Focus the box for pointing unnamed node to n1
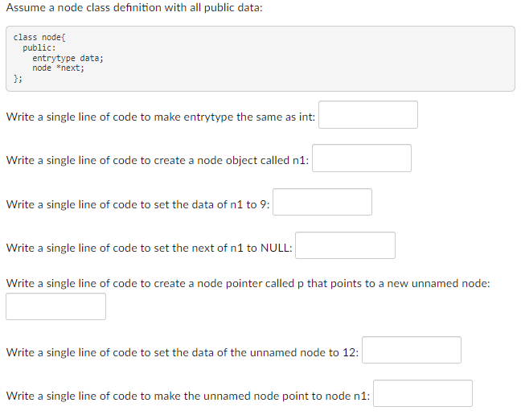 coord(423,393)
